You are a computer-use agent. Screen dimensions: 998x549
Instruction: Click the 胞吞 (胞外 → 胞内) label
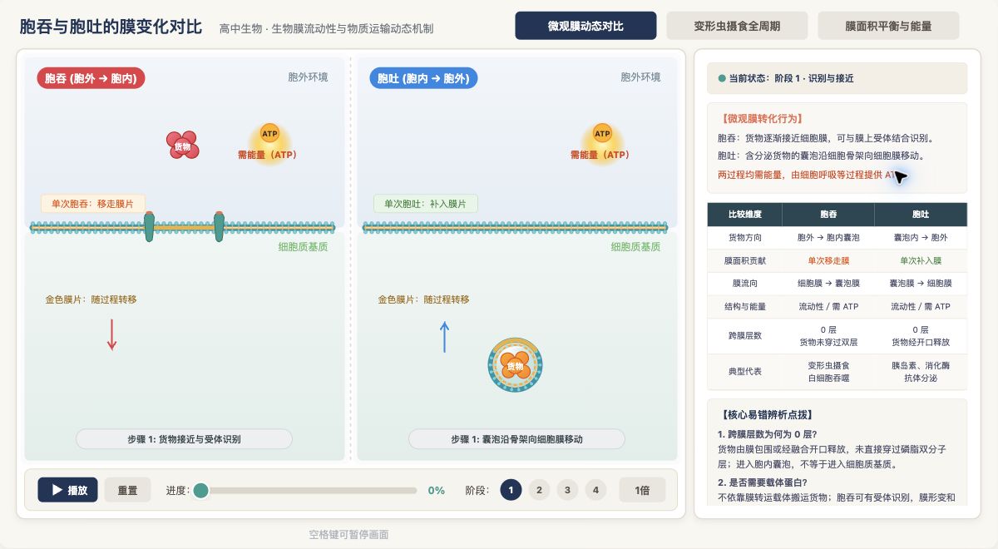(91, 78)
